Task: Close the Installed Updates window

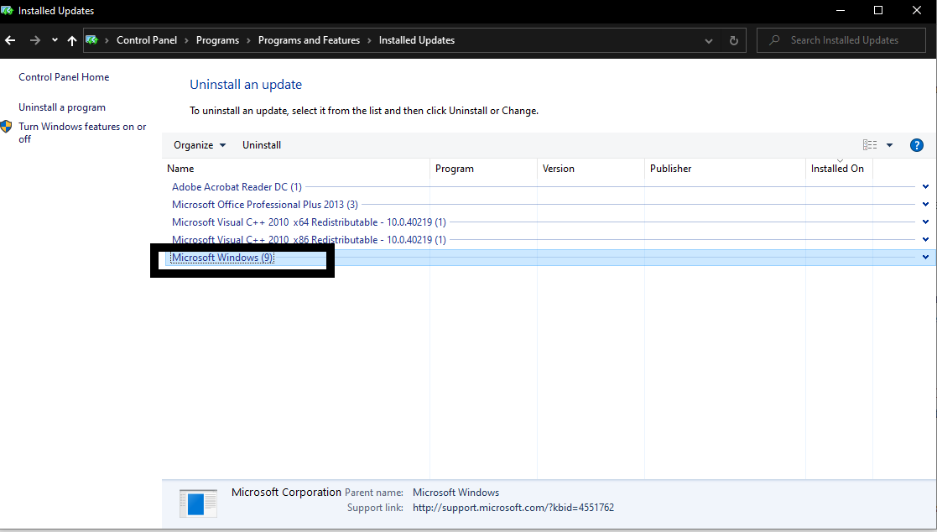Action: [x=917, y=11]
